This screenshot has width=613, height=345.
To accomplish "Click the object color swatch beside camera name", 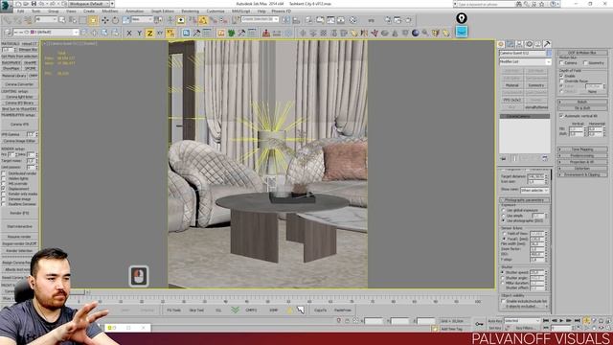I will pyautogui.click(x=549, y=54).
